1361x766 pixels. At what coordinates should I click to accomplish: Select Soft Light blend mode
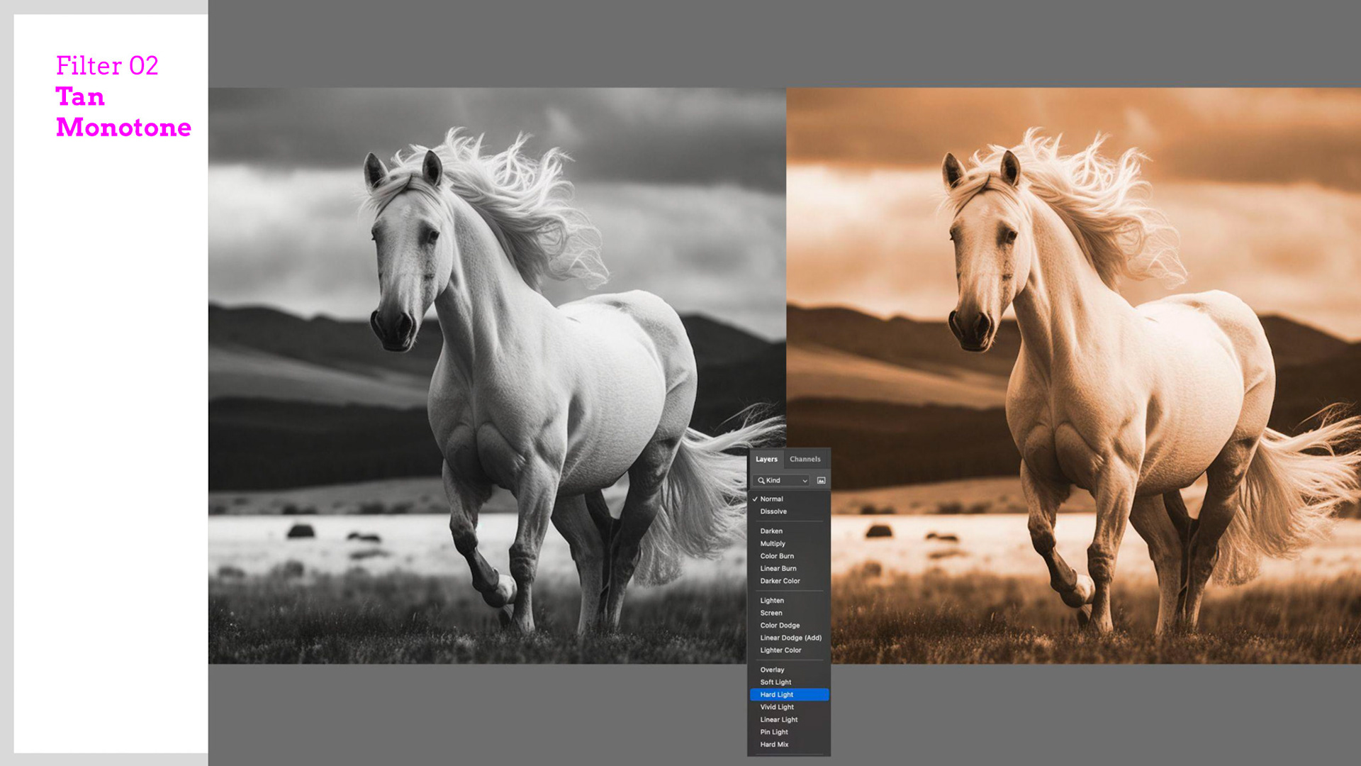(x=775, y=682)
